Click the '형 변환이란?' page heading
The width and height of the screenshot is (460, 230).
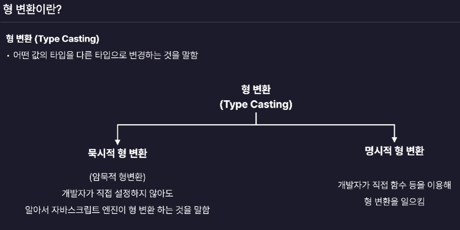coord(32,9)
